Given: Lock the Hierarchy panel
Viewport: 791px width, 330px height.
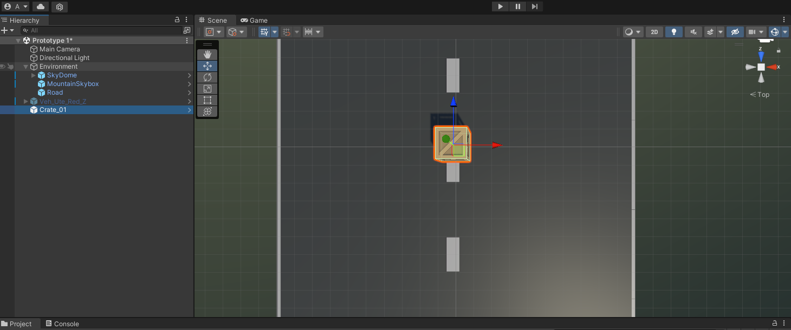Looking at the screenshot, I should click(177, 19).
